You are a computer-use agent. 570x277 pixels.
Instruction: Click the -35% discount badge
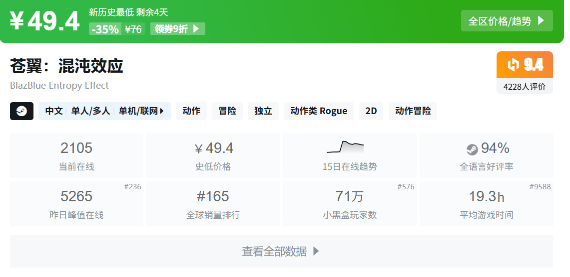105,29
